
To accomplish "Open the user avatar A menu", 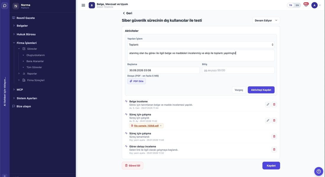I will tap(316, 5).
